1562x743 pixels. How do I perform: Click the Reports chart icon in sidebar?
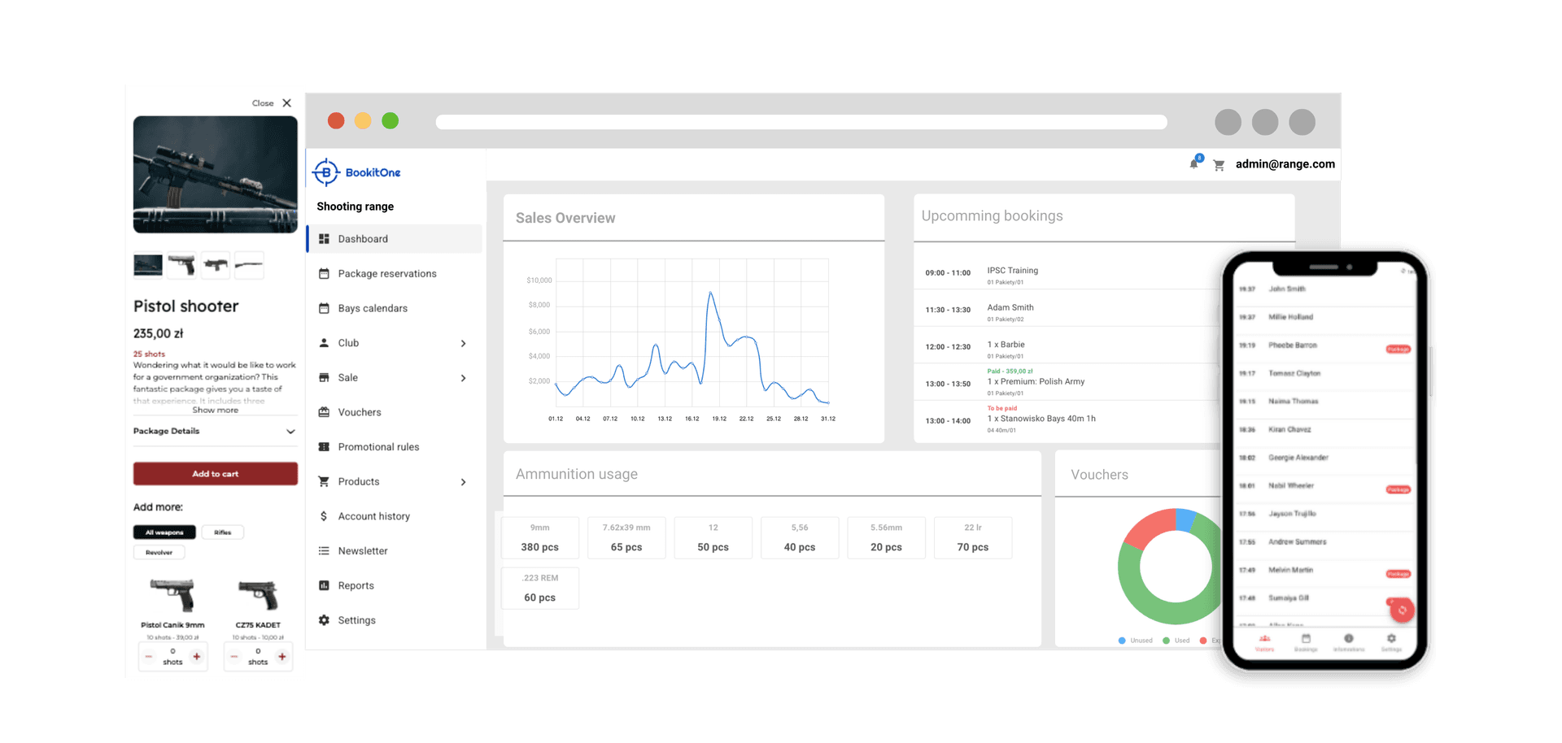click(x=324, y=585)
